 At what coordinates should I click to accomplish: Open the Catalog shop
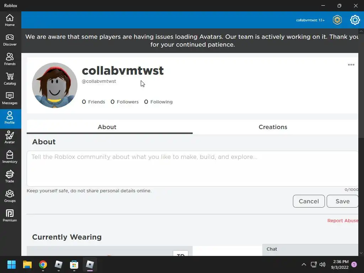10,79
